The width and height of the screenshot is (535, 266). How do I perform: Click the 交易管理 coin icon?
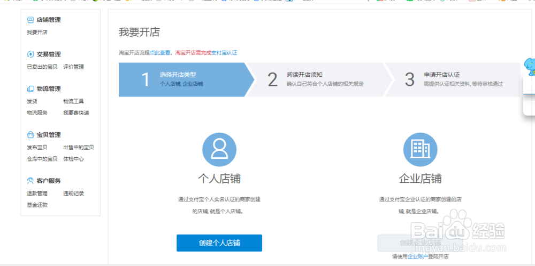pyautogui.click(x=30, y=54)
